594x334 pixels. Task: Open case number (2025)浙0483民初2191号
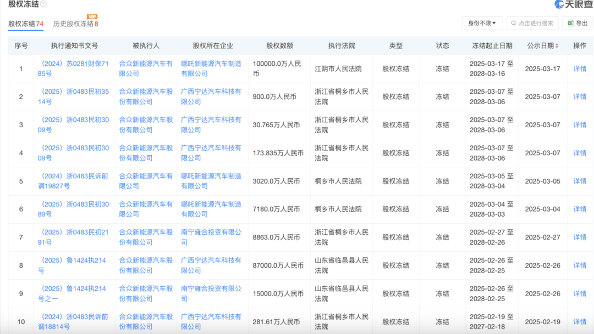pyautogui.click(x=73, y=237)
